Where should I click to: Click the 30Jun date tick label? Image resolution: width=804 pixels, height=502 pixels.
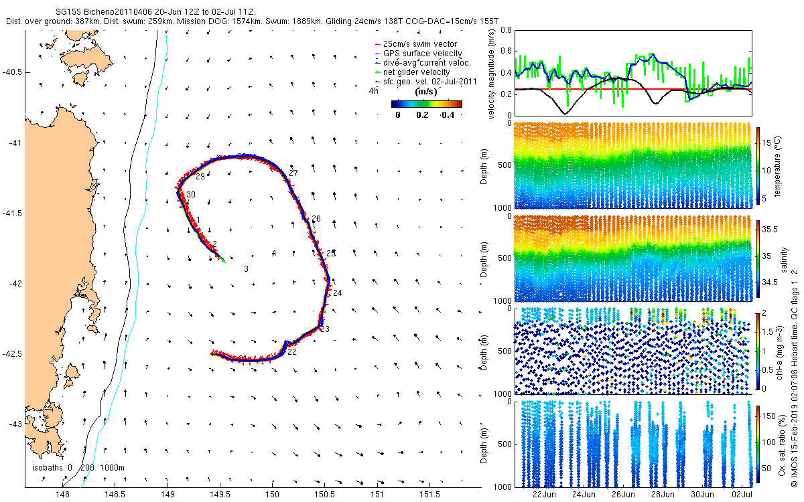[703, 495]
